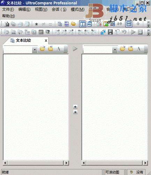The image size is (151, 175).
Task: Close the 文本比较 tab with its X
Action: [x=46, y=41]
